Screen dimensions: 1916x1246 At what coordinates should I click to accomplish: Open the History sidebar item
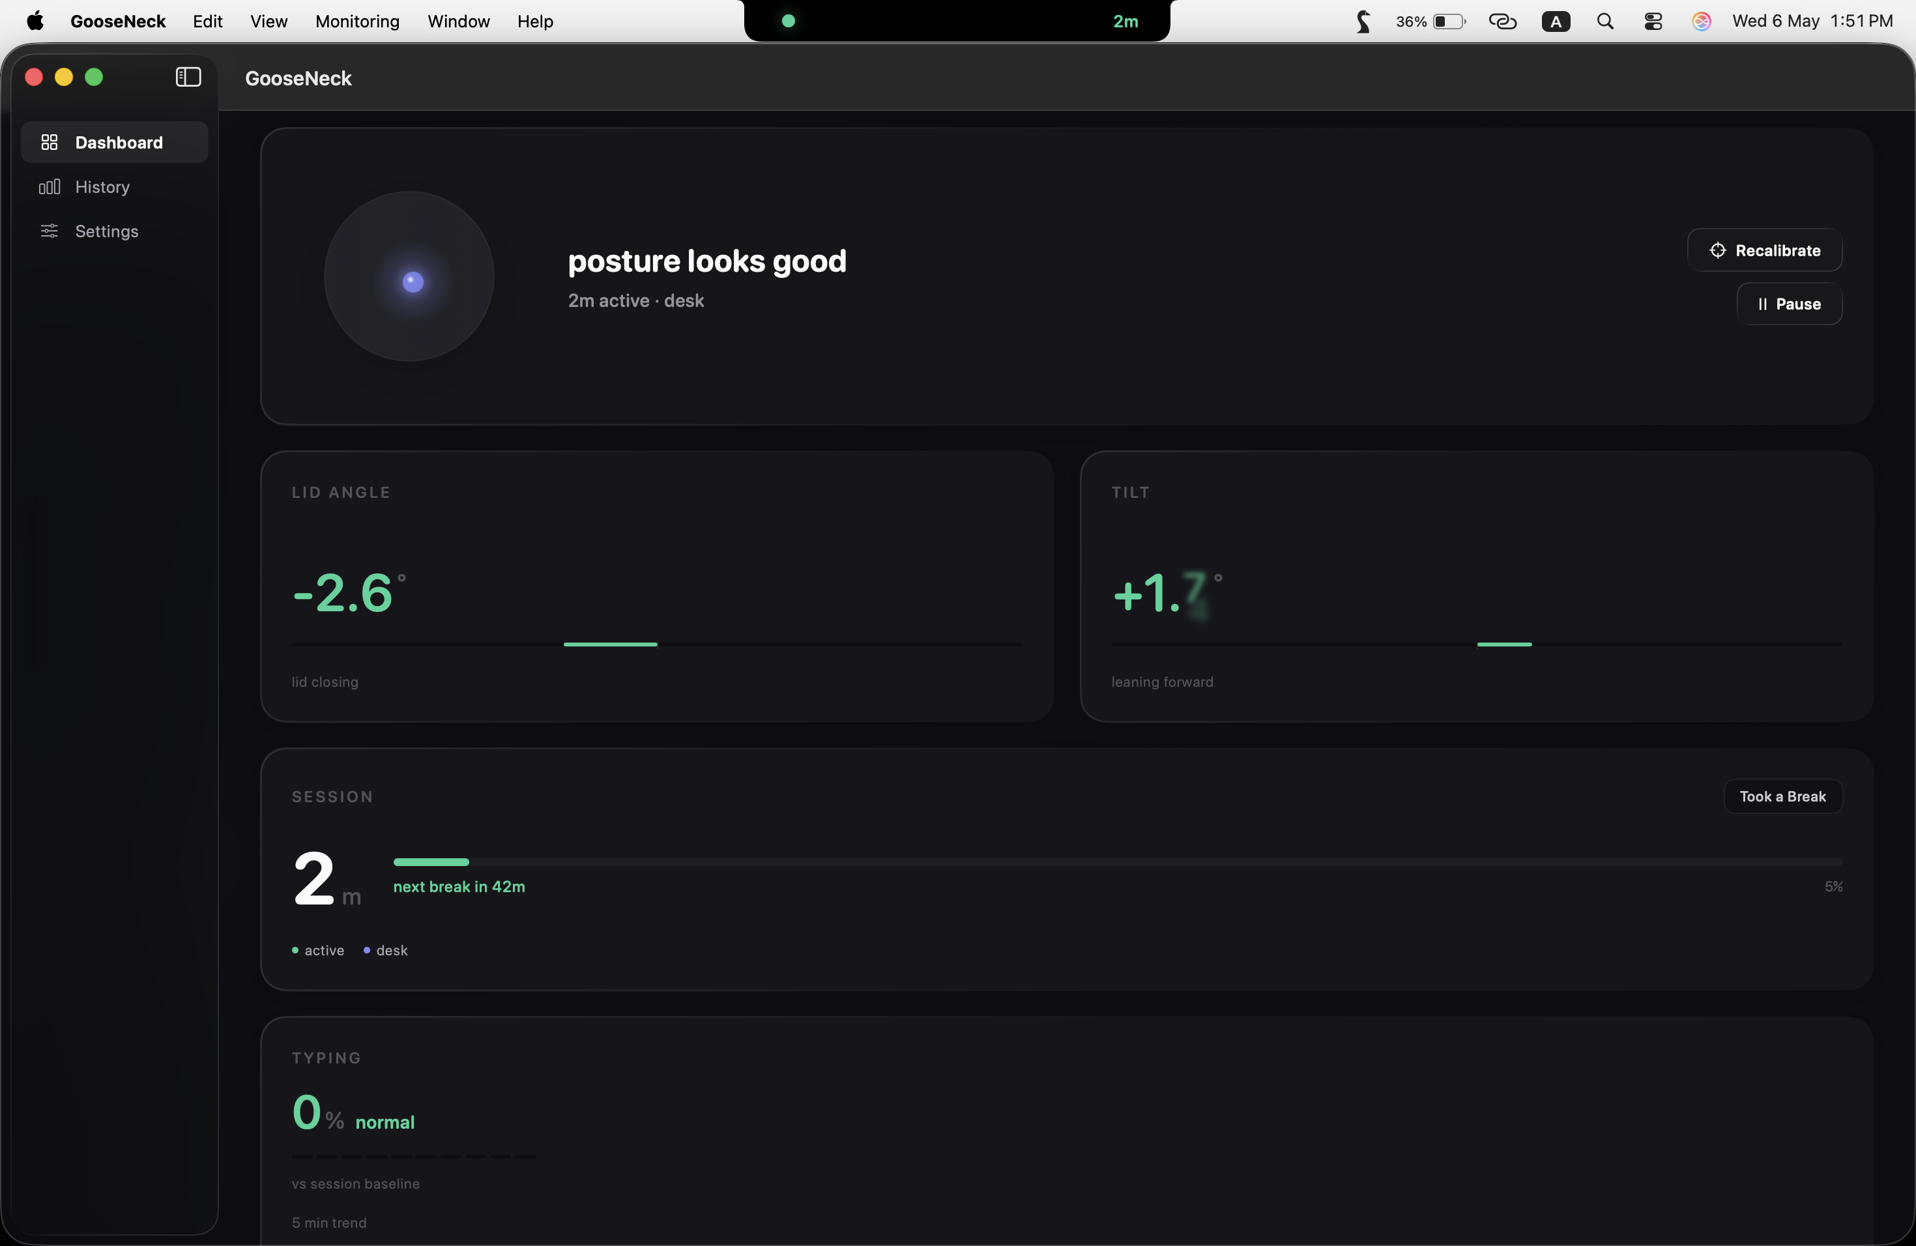click(x=114, y=187)
